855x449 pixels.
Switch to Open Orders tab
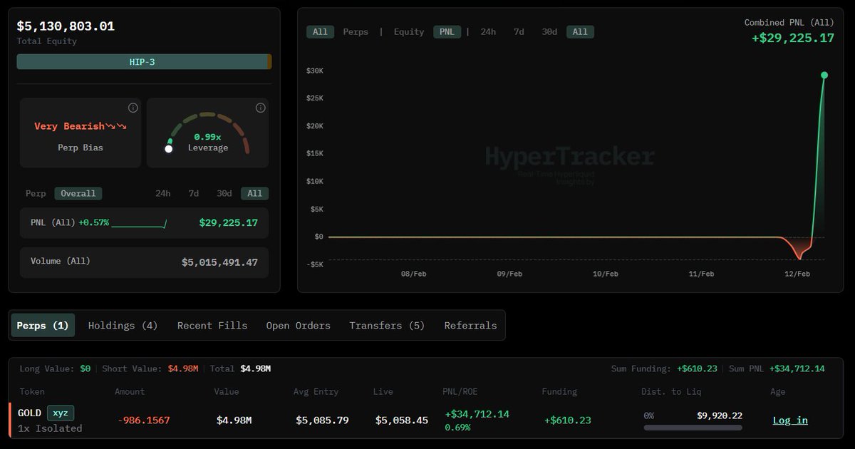(299, 325)
